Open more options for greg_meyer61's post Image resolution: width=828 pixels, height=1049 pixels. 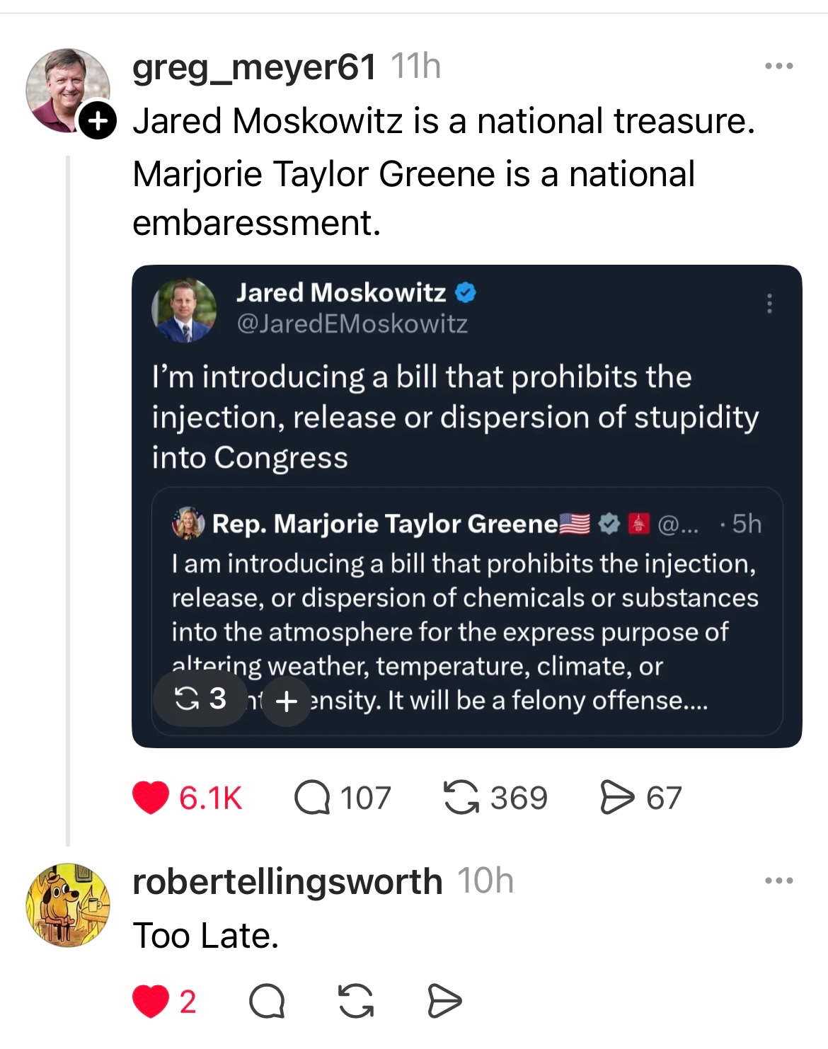click(779, 67)
